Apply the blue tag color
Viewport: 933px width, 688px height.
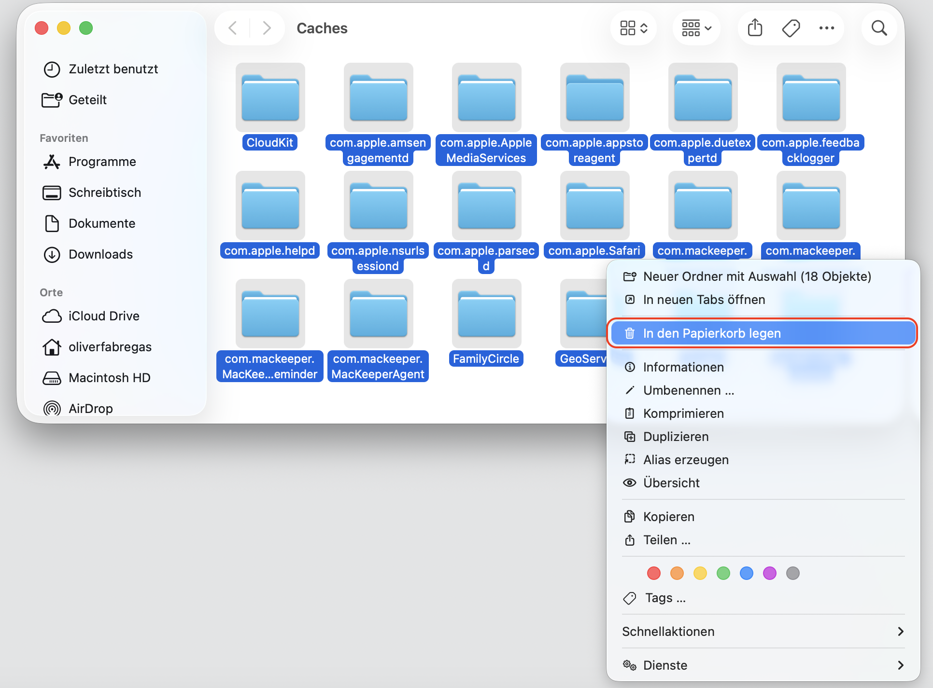click(747, 573)
